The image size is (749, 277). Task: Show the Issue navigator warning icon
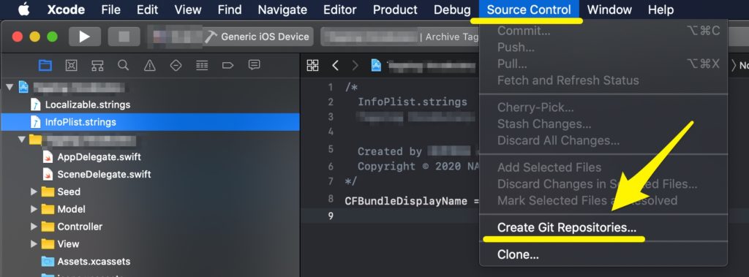pyautogui.click(x=149, y=66)
